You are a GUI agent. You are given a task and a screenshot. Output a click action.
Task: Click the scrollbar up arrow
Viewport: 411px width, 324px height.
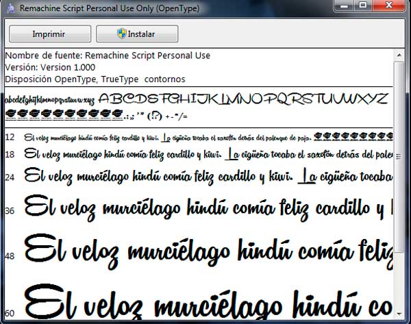[x=399, y=55]
